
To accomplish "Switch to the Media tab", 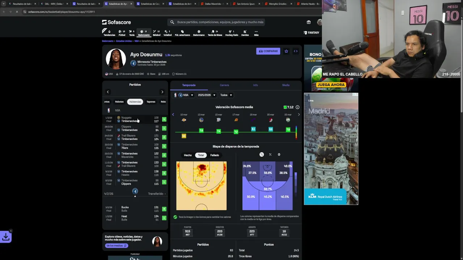I will pyautogui.click(x=286, y=85).
